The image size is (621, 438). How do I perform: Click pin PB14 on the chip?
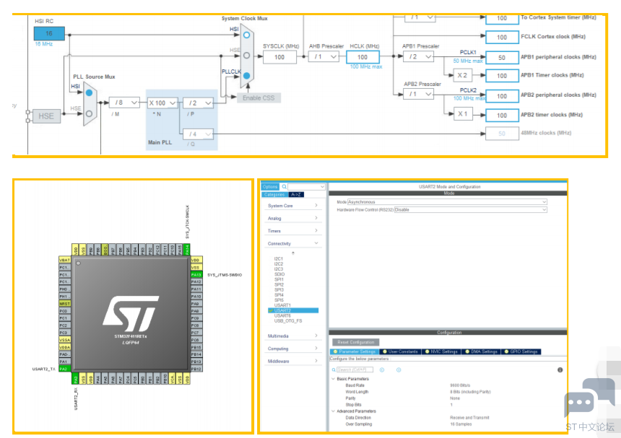[x=196, y=354]
